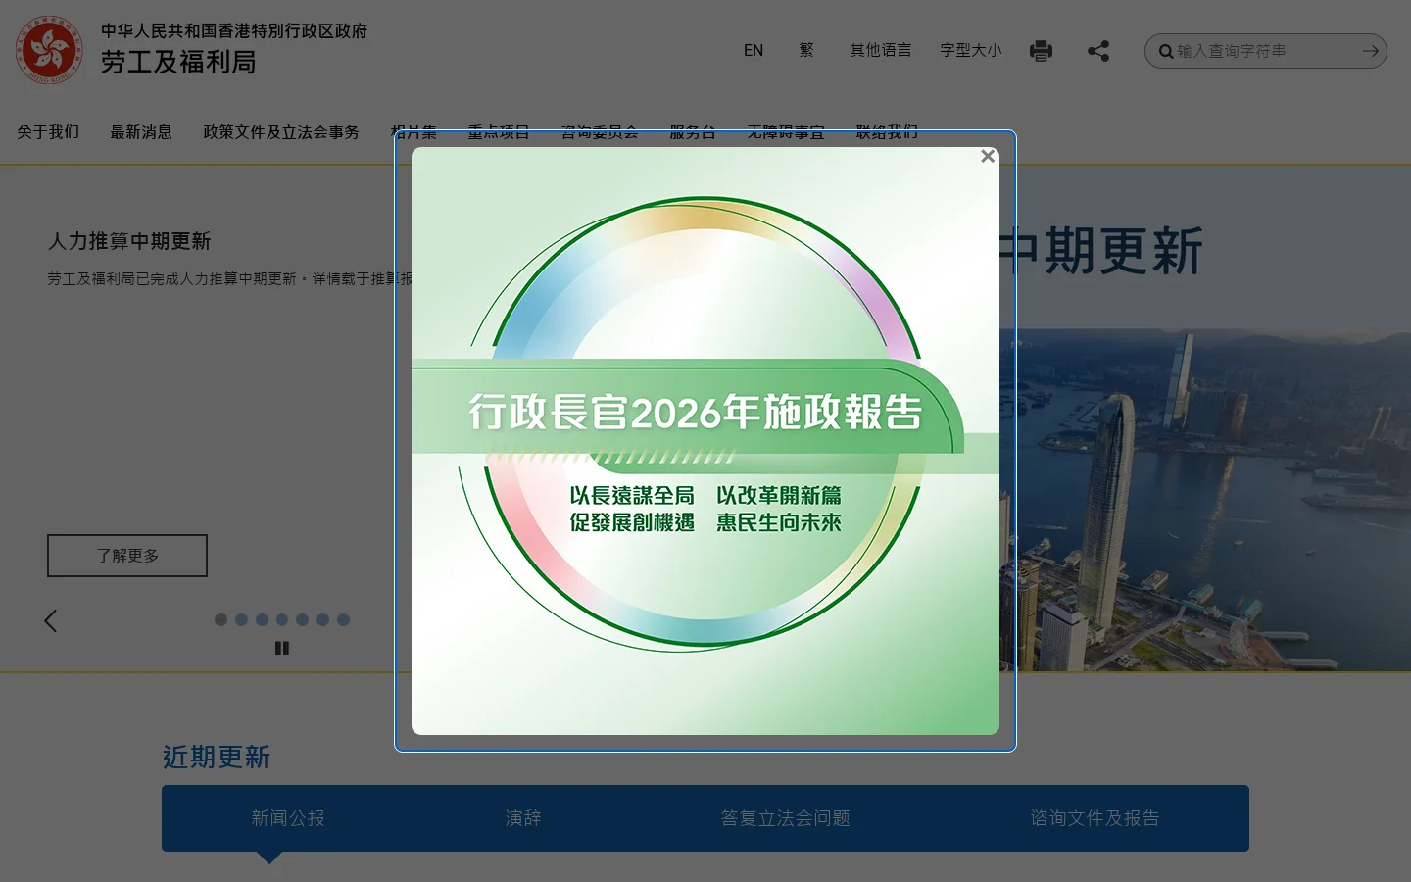Viewport: 1411px width, 882px height.
Task: Switch to 咨询文件及报告 tab
Action: [x=1095, y=818]
